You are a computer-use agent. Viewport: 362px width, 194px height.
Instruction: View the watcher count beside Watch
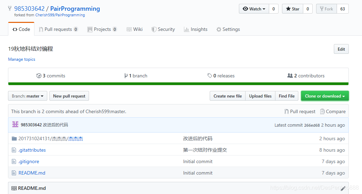click(x=274, y=9)
